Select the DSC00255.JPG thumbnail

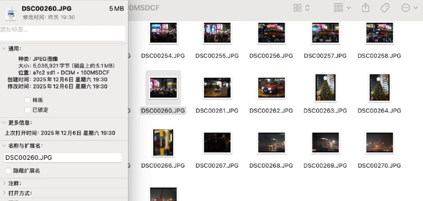(x=217, y=33)
